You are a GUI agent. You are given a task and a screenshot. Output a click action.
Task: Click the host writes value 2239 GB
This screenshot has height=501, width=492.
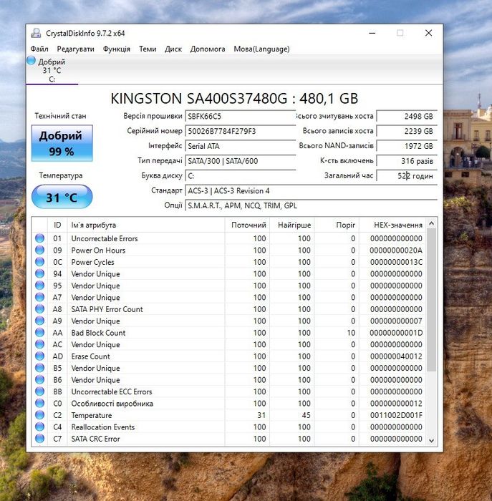407,131
